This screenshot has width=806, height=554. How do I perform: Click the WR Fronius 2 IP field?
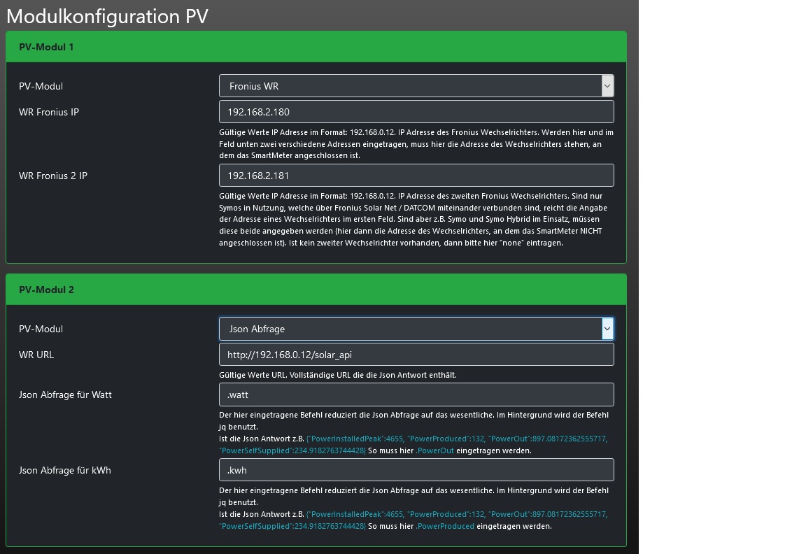[416, 176]
